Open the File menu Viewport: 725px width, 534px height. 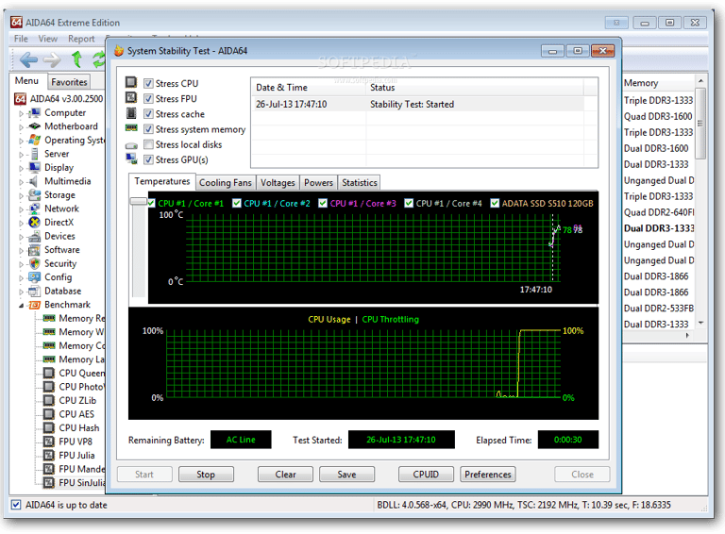click(21, 39)
